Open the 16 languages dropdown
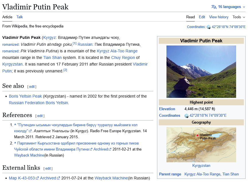This screenshot has width=249, height=182. point(228,7)
